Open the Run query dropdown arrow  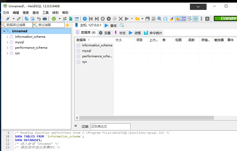132,19
